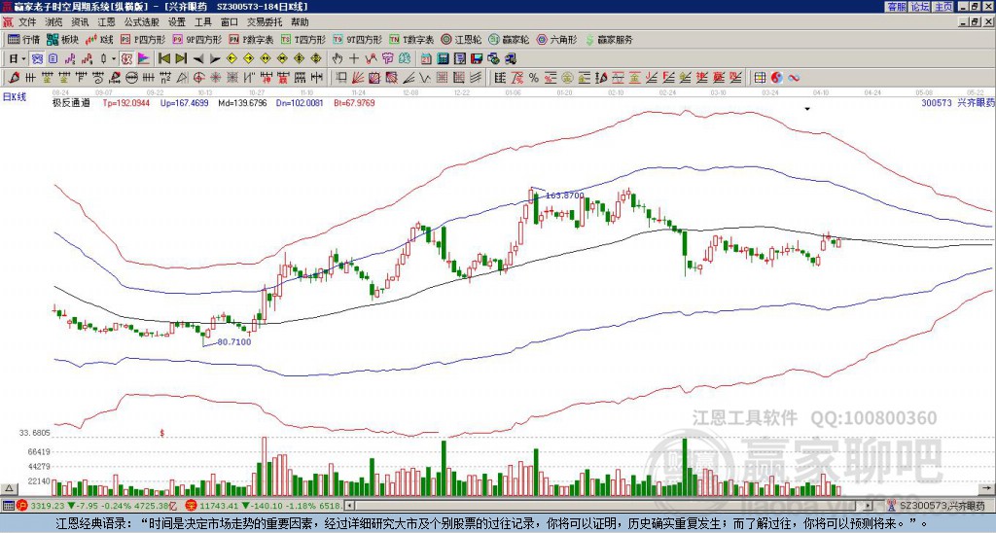The image size is (996, 533).
Task: Select the red pencil drawing tool
Action: (x=14, y=78)
